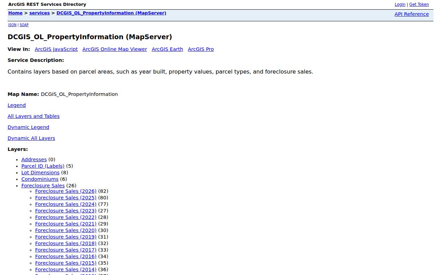Open Foreclosure Sales (2026) sublayer
This screenshot has width=441, height=275.
pos(65,191)
